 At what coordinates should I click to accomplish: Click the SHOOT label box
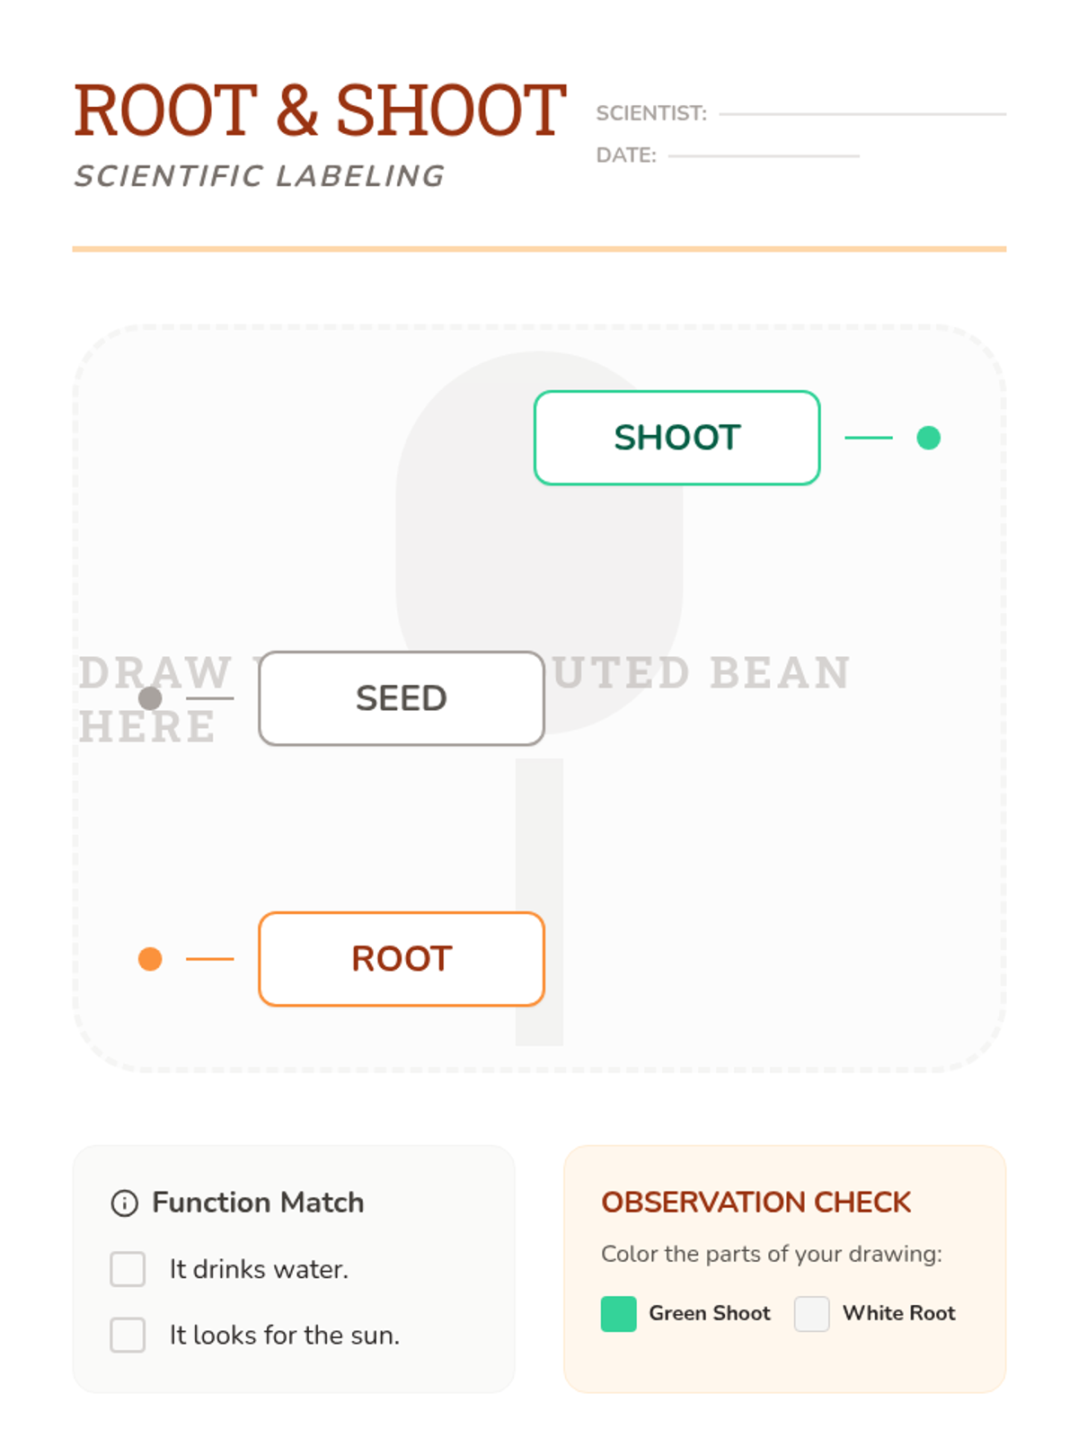pos(676,438)
